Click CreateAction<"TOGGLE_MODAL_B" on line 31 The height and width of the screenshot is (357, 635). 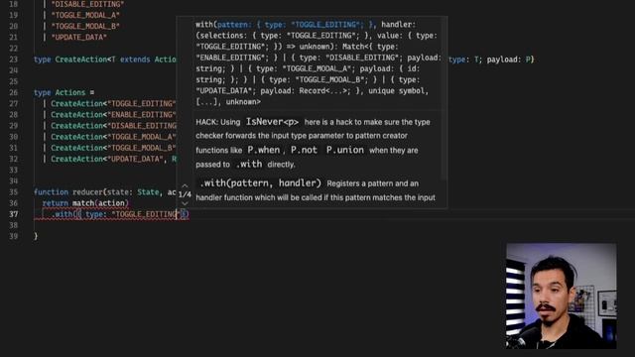[113, 148]
